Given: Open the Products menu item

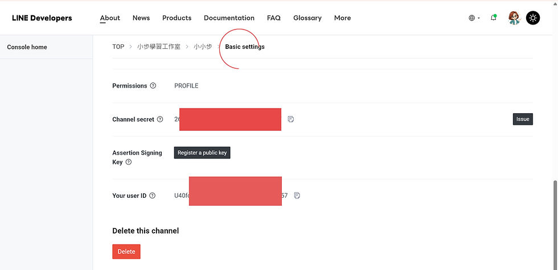Looking at the screenshot, I should [177, 18].
